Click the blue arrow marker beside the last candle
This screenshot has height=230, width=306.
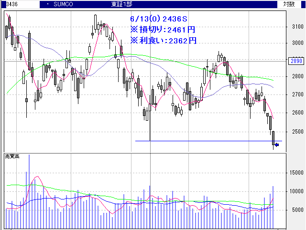click(x=277, y=138)
